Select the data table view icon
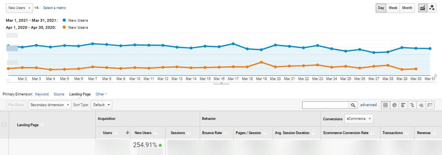Screen dimensions: 442x155 386,105
